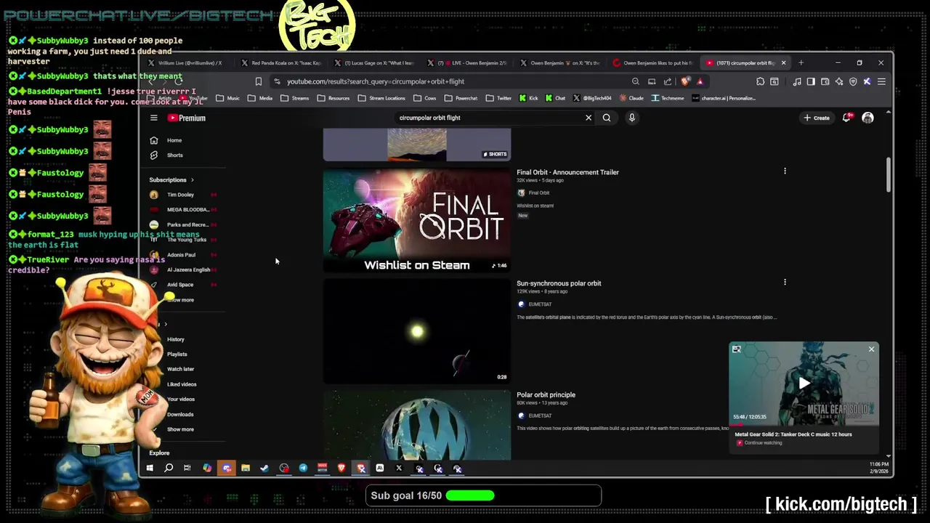Viewport: 930px width, 523px height.
Task: Open a new browser tab
Action: [x=801, y=62]
